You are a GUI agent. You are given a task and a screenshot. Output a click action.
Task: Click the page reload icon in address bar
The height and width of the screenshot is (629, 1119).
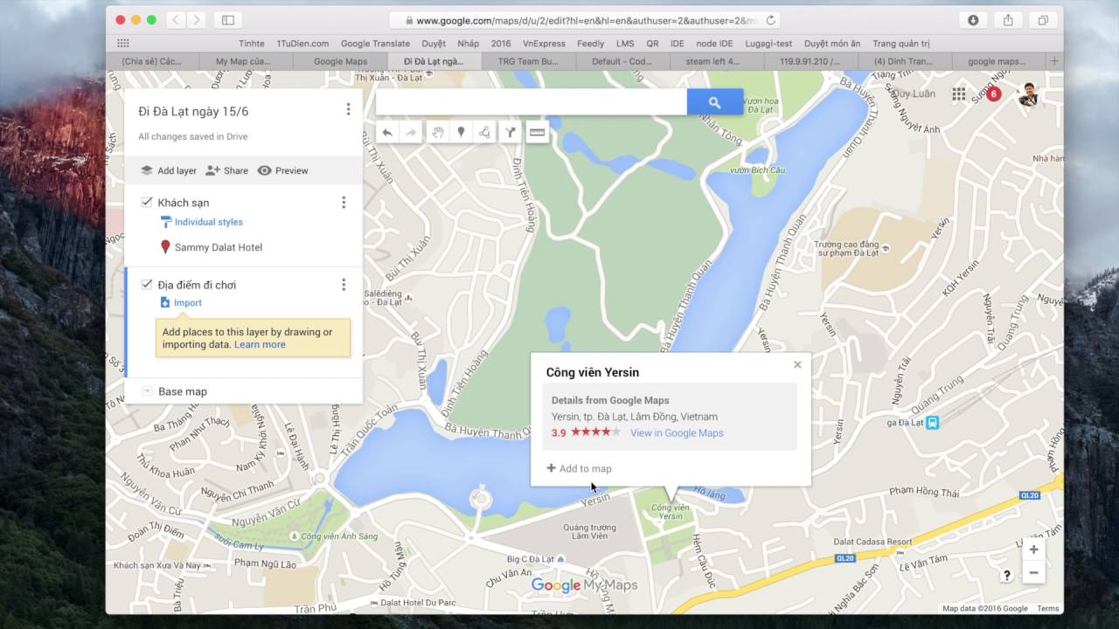[x=770, y=20]
